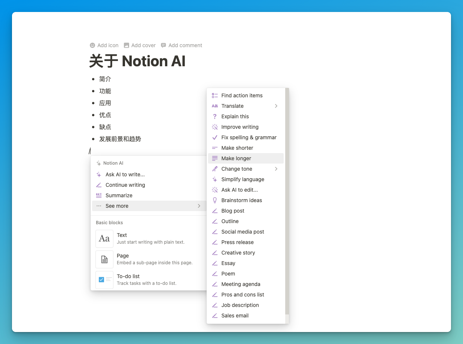Viewport: 463px width, 344px height.
Task: Select the Translate icon in the AI menu
Action: [x=214, y=106]
